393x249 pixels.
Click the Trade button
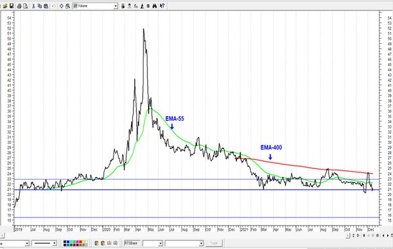(x=214, y=243)
